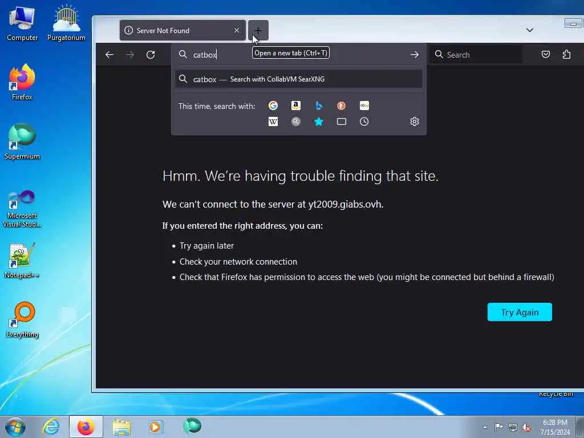Search this time with Google
The image size is (584, 438).
(x=273, y=106)
